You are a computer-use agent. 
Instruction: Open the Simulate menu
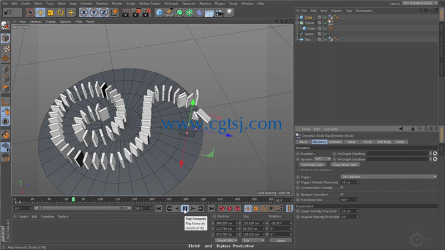pyautogui.click(x=102, y=3)
